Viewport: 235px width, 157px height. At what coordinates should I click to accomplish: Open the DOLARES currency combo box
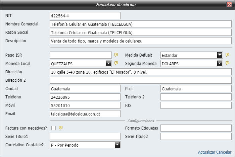[x=192, y=64]
